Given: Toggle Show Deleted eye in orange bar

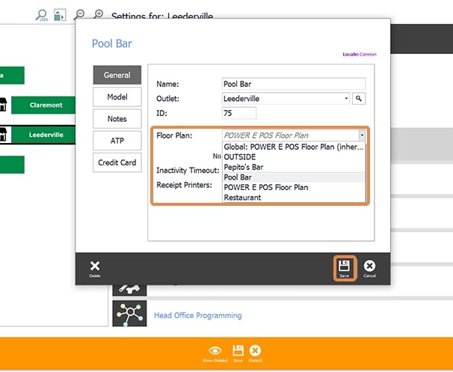Looking at the screenshot, I should point(215,353).
